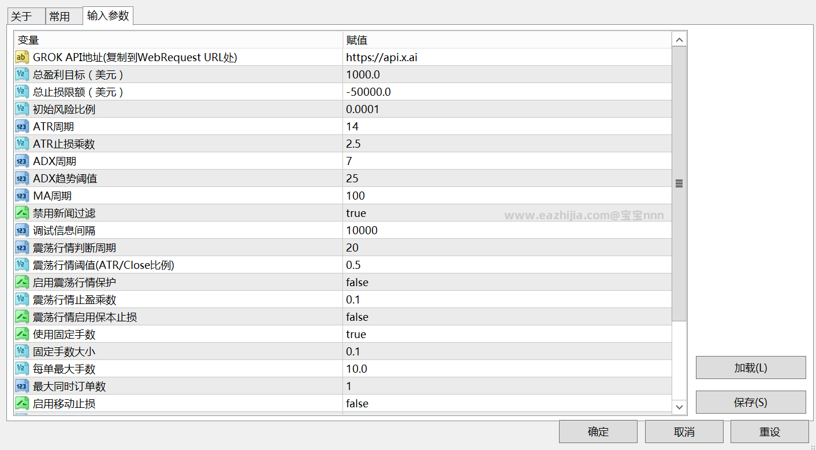Image resolution: width=816 pixels, height=450 pixels.
Task: Click the integer icon beside ATR周期
Action: pos(22,126)
